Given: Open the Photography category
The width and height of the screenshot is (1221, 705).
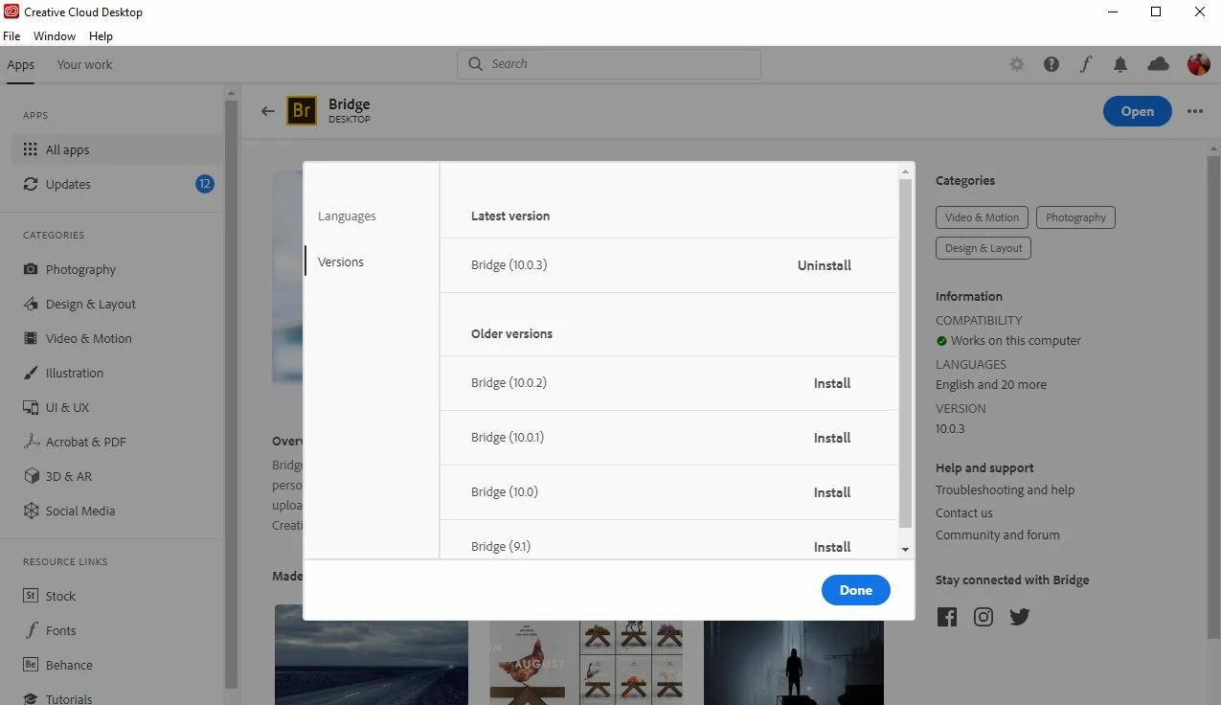Looking at the screenshot, I should pos(70,269).
